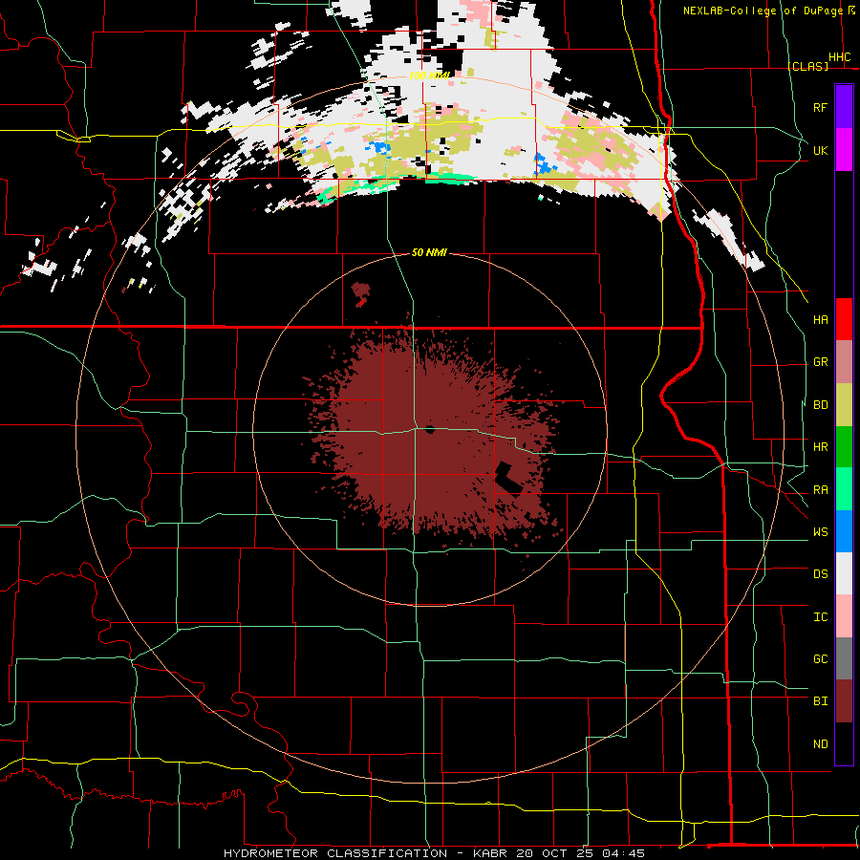Click the 'HA' legend label
860x860 pixels.
(x=820, y=319)
